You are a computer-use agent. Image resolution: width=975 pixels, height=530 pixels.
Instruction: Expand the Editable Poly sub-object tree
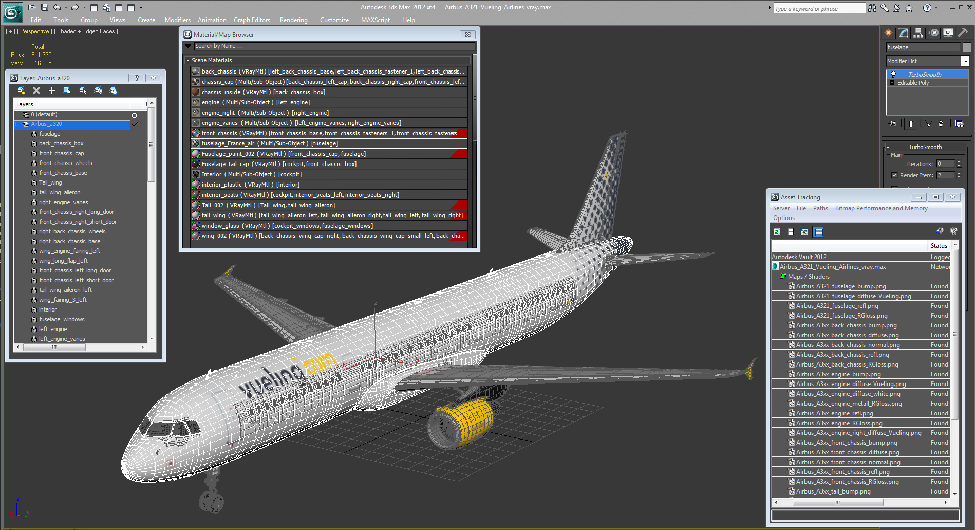892,83
